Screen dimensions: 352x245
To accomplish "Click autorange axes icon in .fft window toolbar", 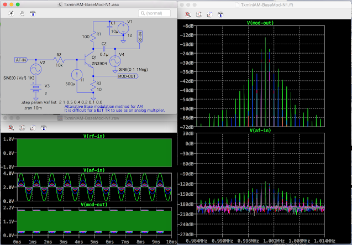I will (x=199, y=14).
